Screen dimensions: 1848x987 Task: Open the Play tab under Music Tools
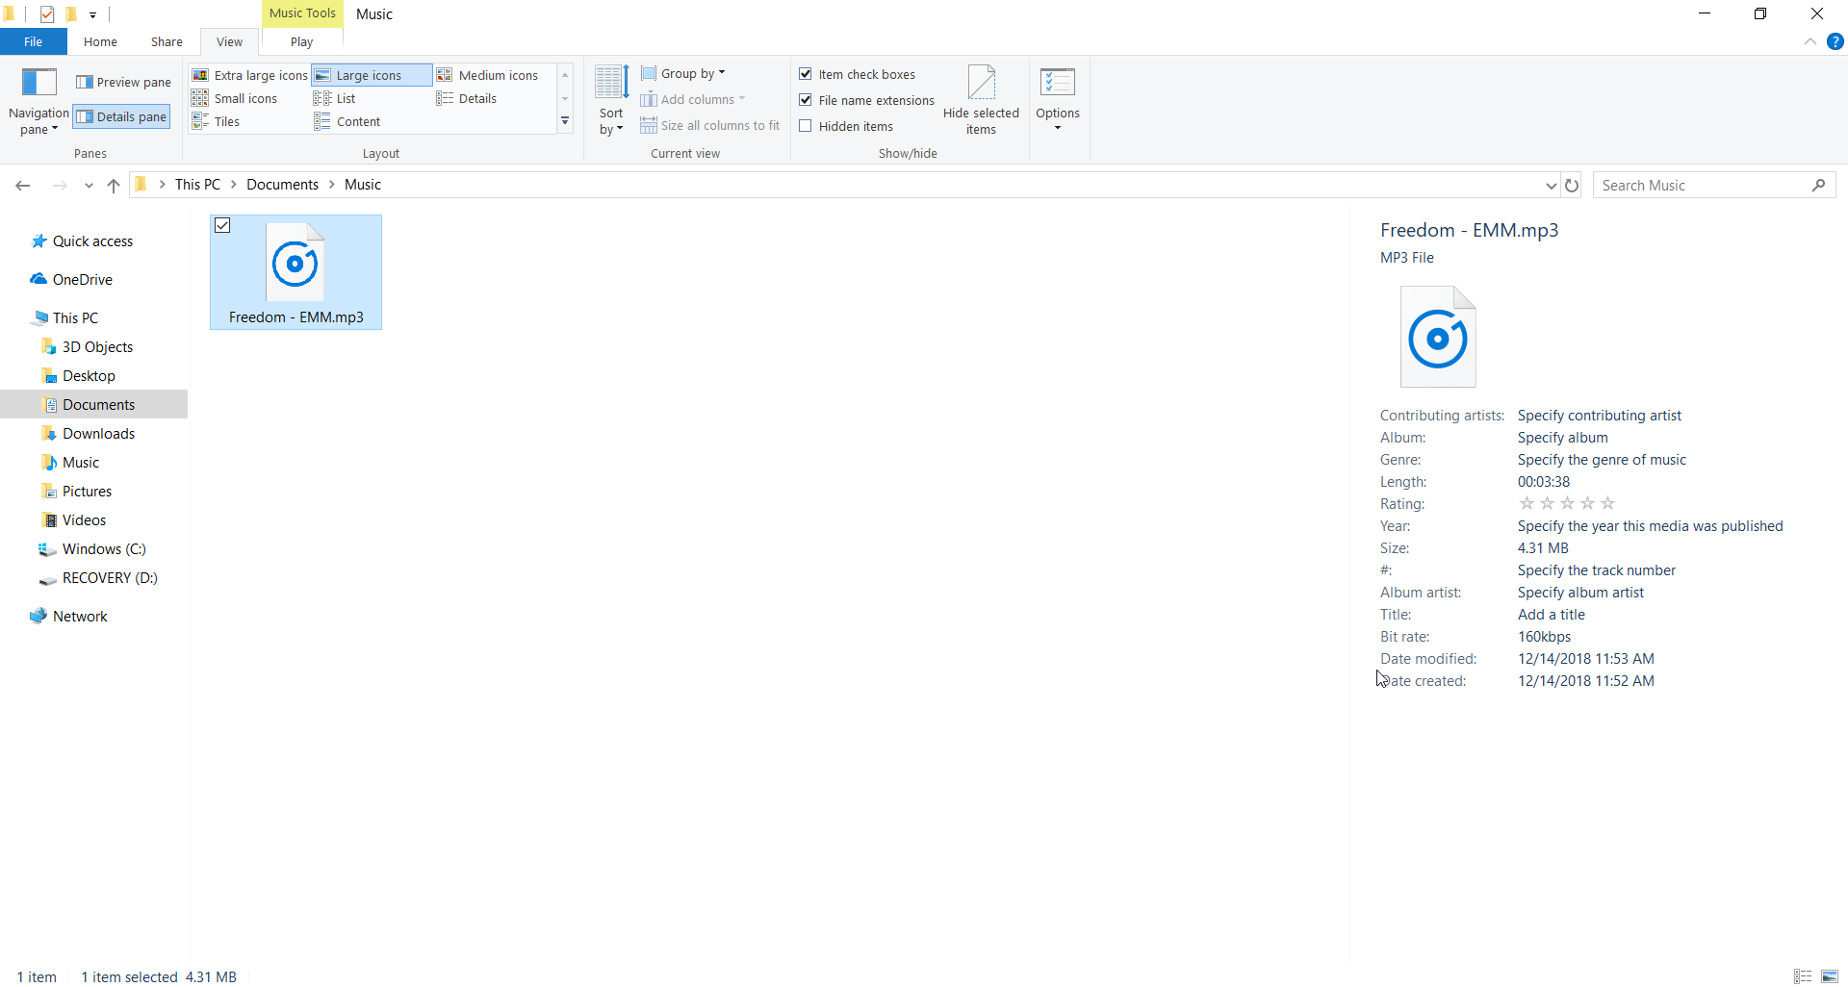301,41
